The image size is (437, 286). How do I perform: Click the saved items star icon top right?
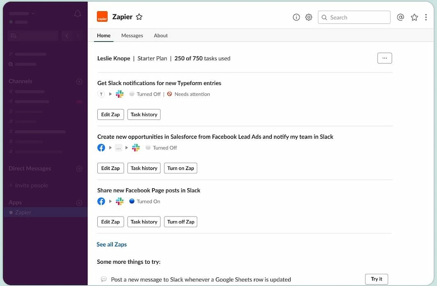(414, 17)
